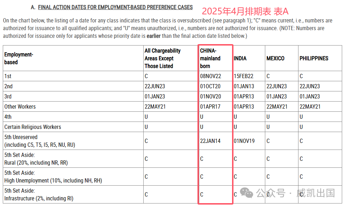The width and height of the screenshot is (346, 207).
Task: Click Philippines 3rd preference date 01JAN23
Action: point(310,96)
